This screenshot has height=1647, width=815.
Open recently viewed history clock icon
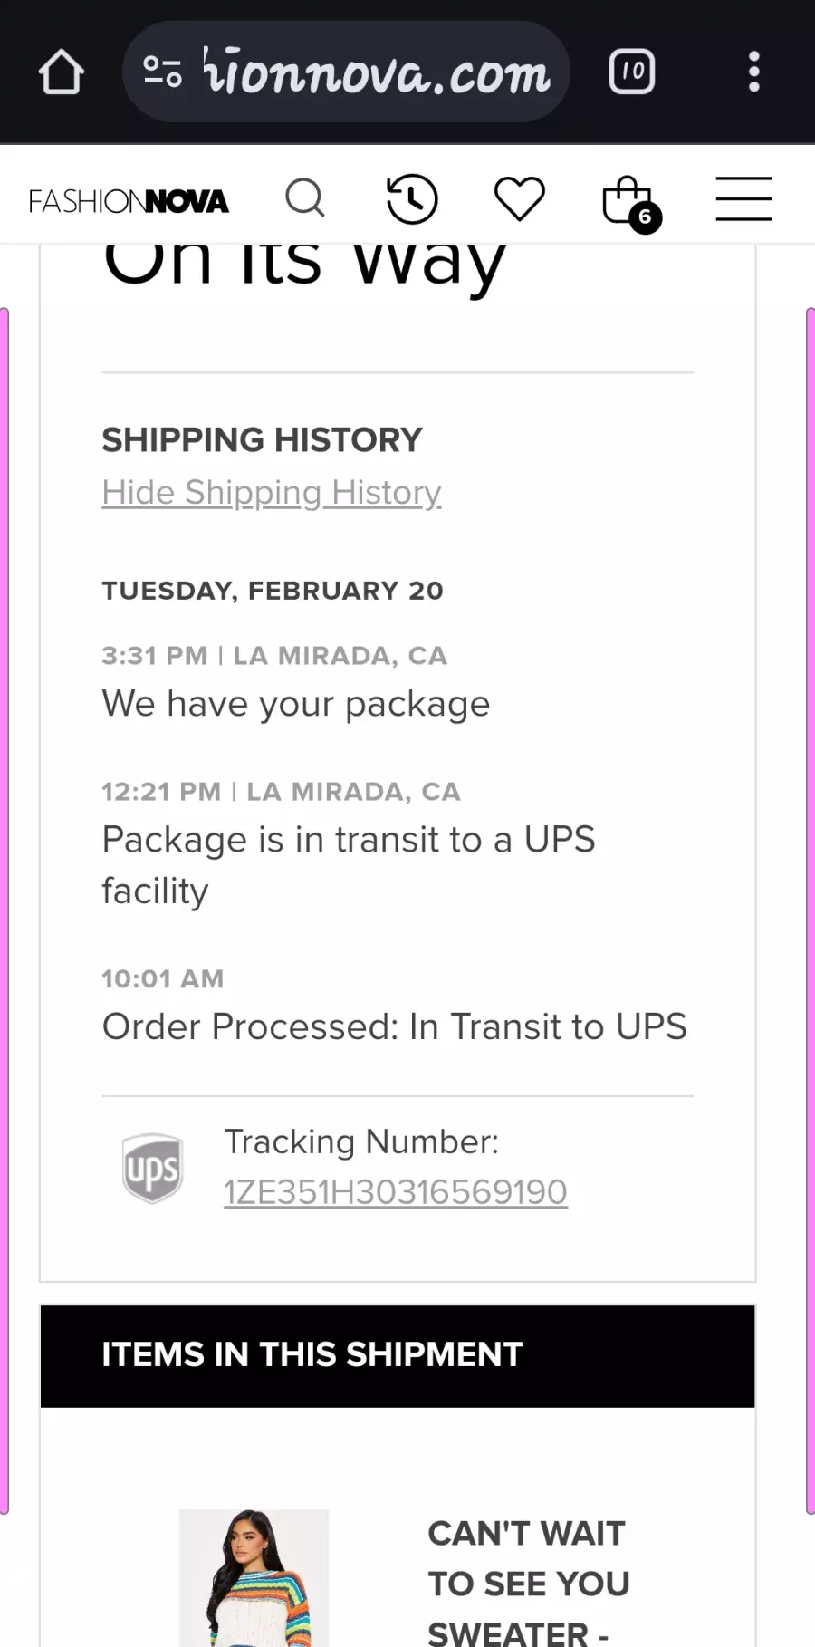(x=412, y=199)
